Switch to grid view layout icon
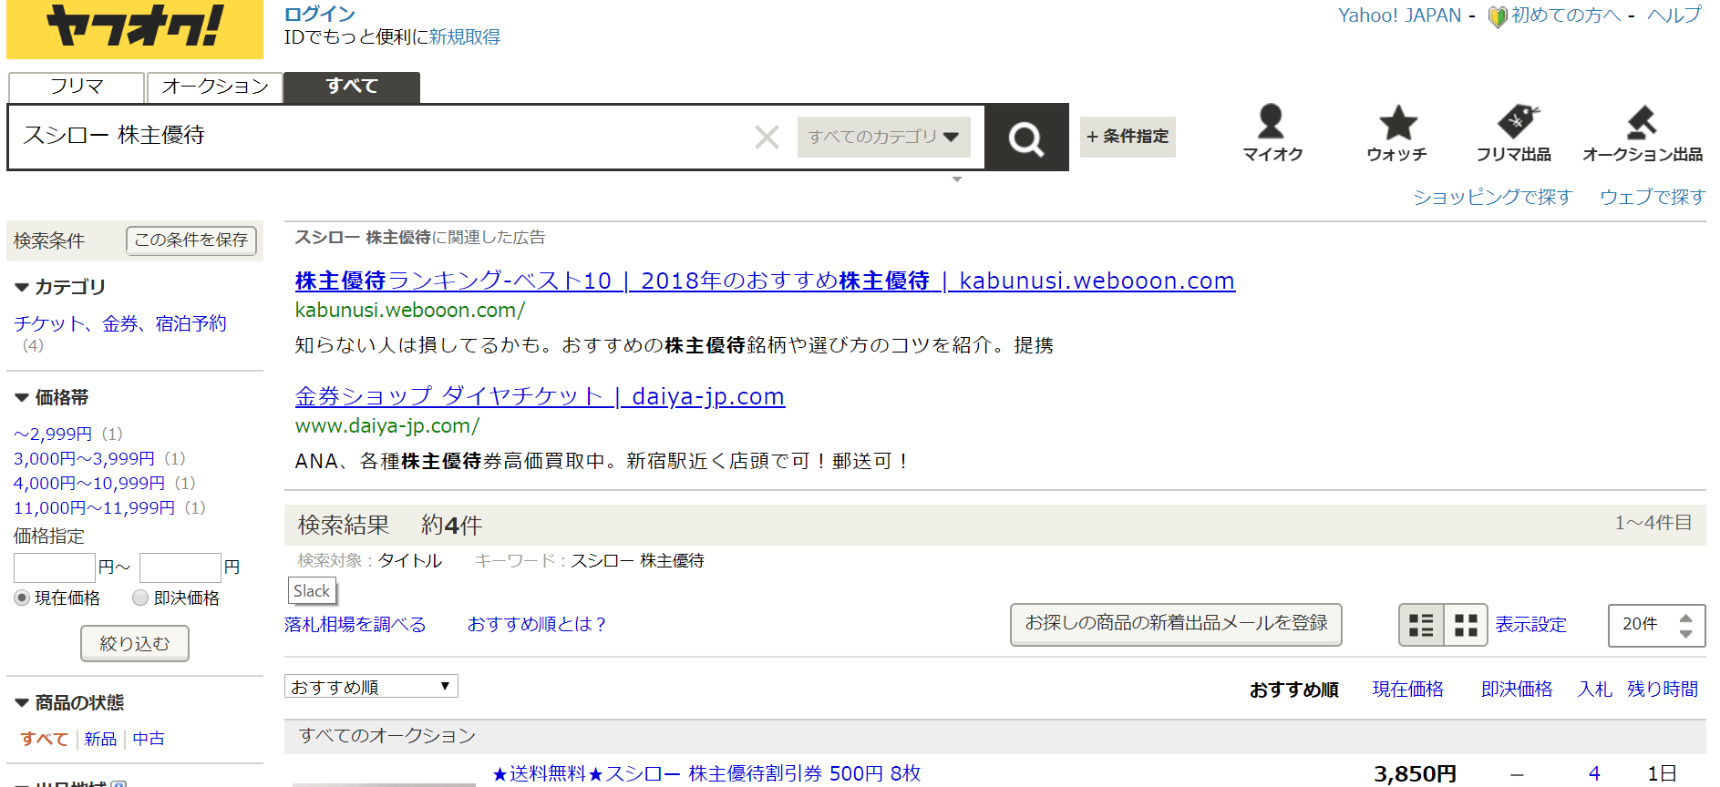 tap(1466, 625)
